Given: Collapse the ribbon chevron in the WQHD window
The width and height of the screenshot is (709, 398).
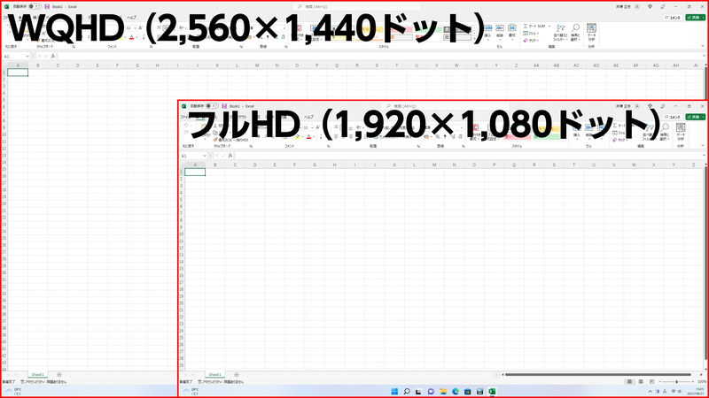Looking at the screenshot, I should [x=702, y=46].
